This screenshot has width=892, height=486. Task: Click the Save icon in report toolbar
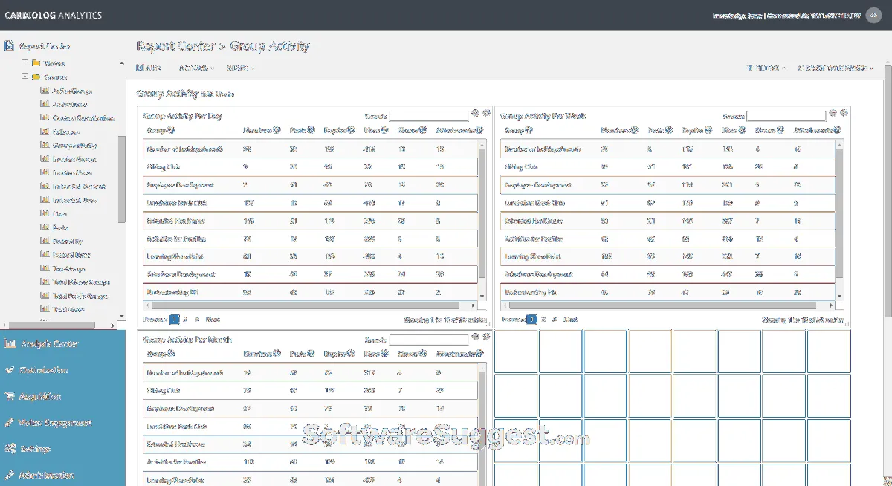pos(140,68)
